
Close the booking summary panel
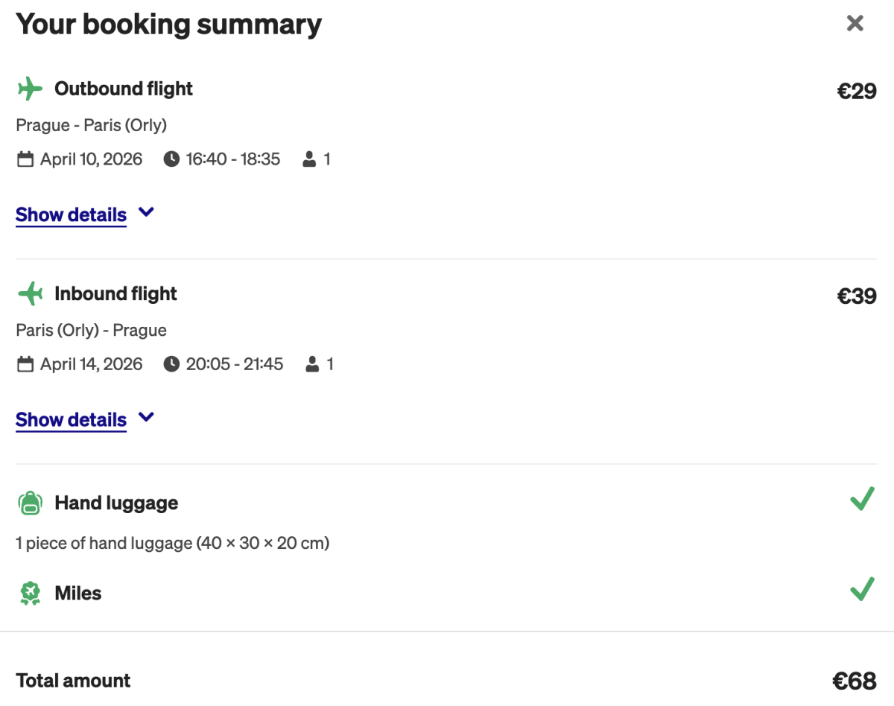click(x=855, y=23)
